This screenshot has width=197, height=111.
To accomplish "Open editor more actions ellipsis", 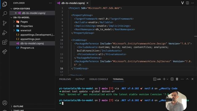I will [192, 3].
